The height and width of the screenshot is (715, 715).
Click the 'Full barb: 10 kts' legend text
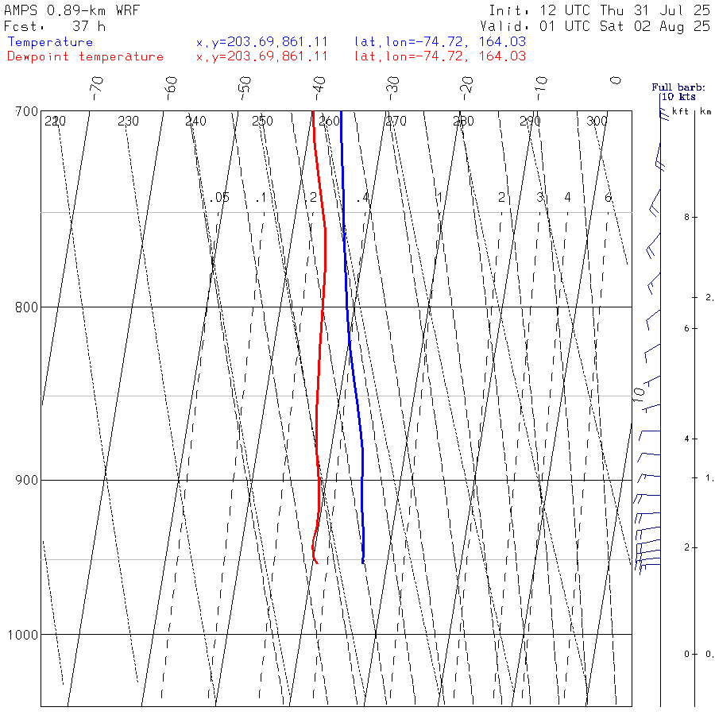click(x=678, y=92)
